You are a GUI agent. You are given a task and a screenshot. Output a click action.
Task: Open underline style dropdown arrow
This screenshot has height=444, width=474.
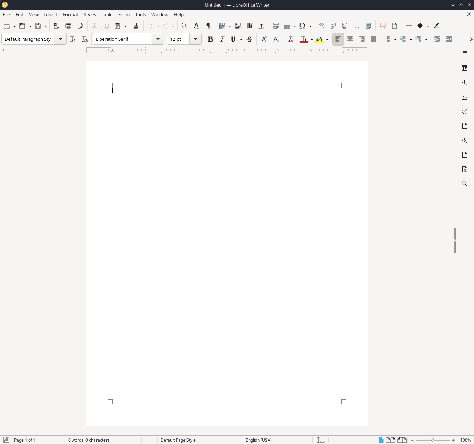[241, 40]
